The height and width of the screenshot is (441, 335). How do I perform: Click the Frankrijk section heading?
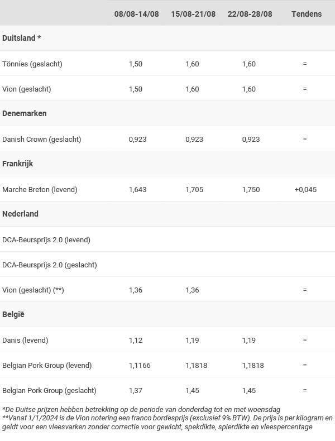pos(18,164)
